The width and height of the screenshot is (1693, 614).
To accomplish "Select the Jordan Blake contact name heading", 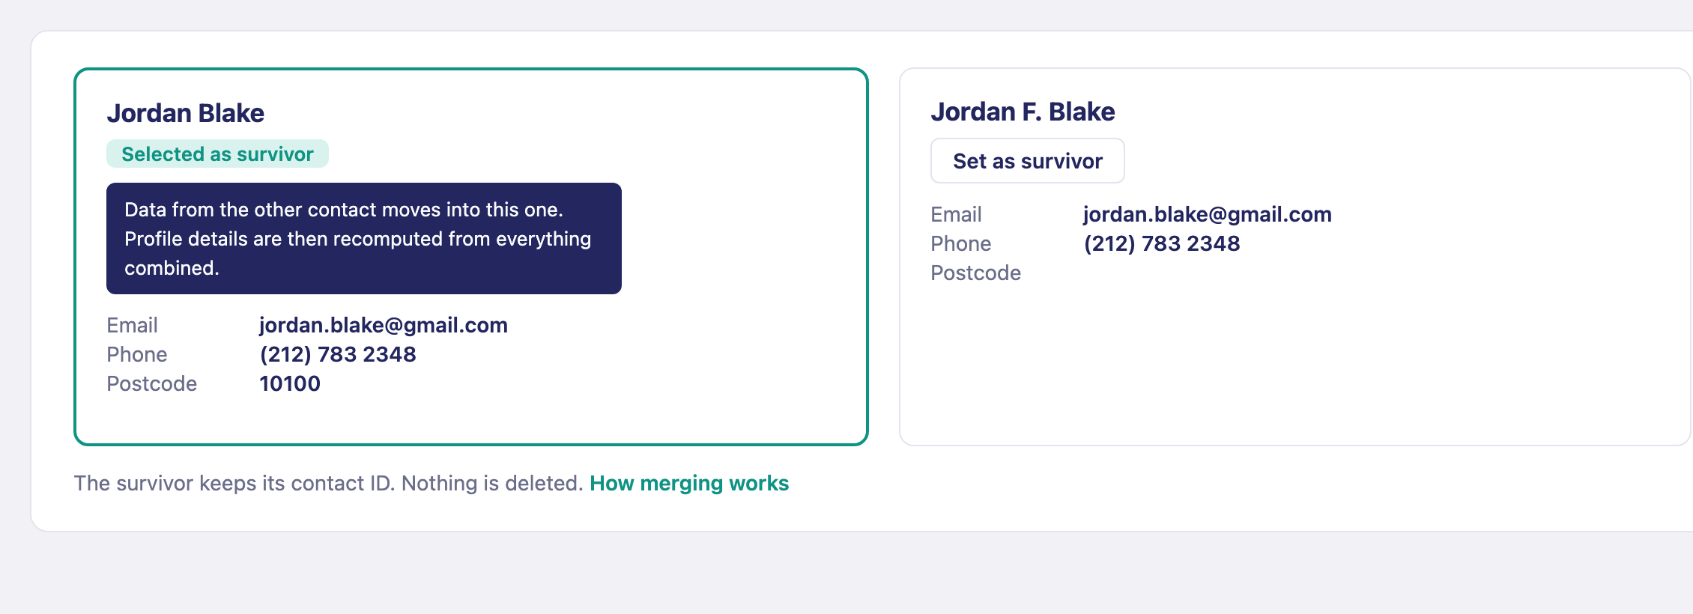I will coord(185,113).
